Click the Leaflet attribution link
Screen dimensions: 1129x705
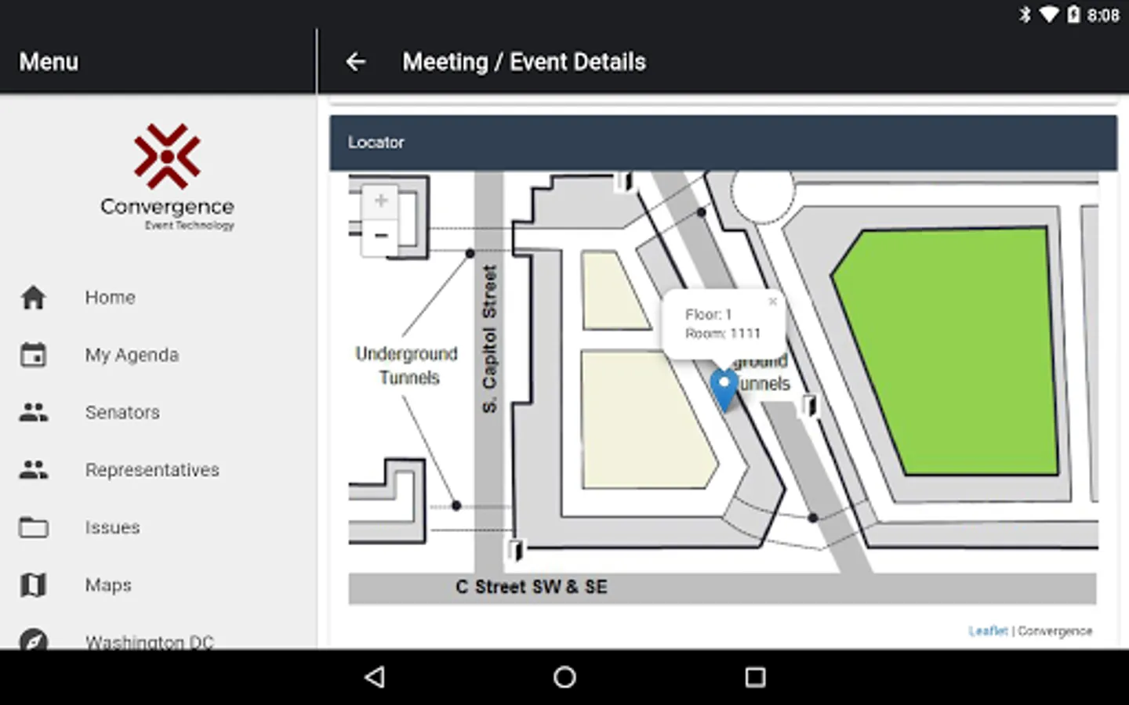[988, 631]
